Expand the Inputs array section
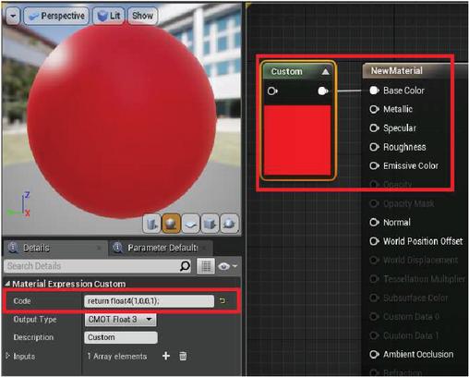Screen dimensions: 469x377 click(7, 356)
